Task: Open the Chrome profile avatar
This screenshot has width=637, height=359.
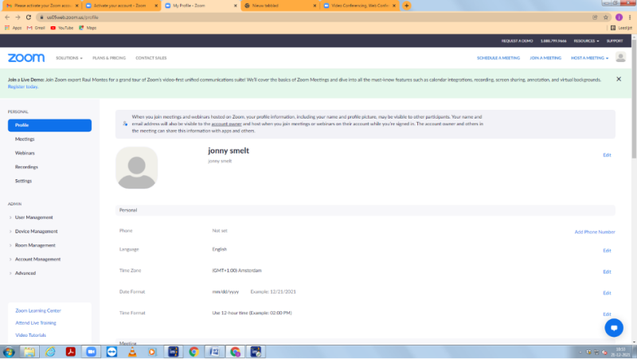Action: [x=619, y=17]
